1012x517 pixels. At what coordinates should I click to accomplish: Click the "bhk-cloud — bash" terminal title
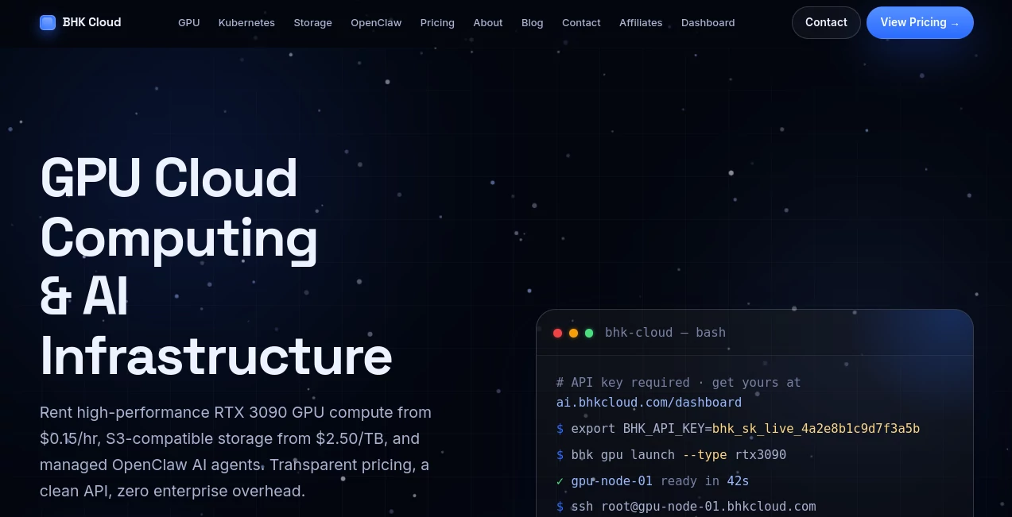click(x=665, y=333)
